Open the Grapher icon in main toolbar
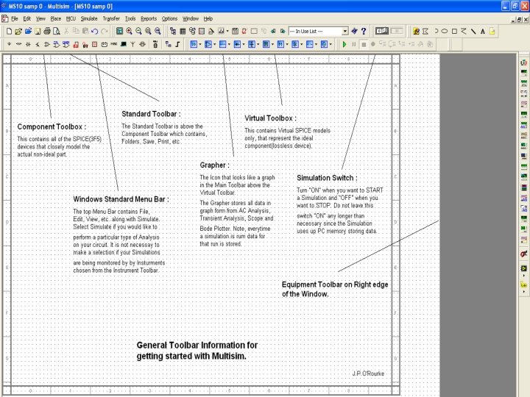 click(x=221, y=31)
